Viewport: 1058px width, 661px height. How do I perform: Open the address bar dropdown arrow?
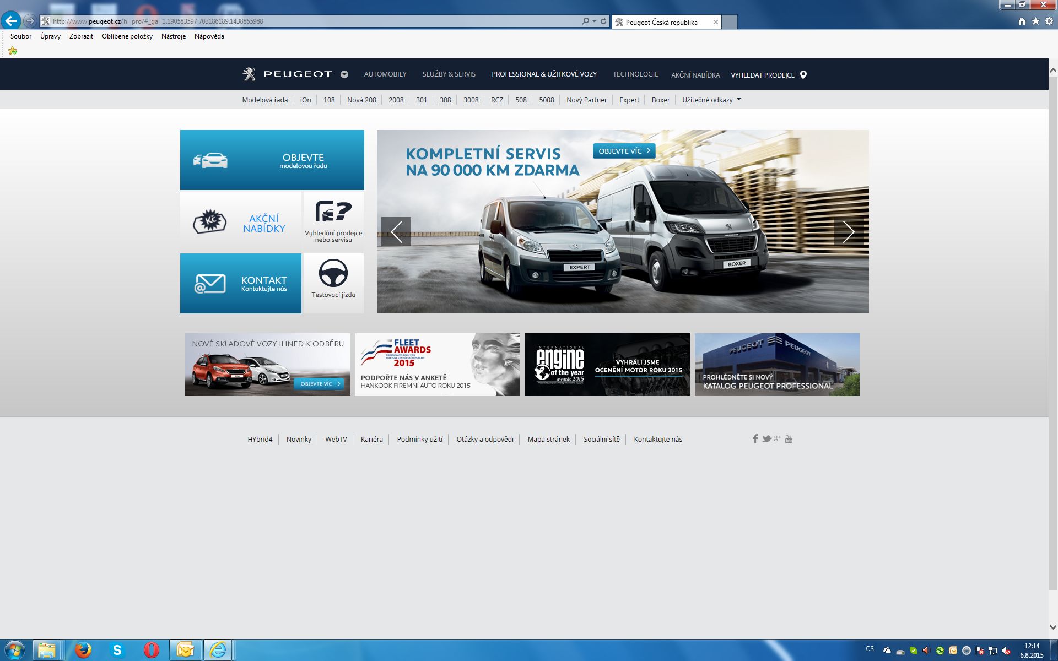[x=594, y=21]
